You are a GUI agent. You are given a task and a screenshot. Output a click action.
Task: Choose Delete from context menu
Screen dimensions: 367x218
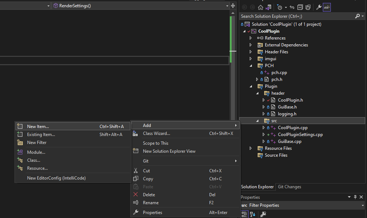click(185, 195)
